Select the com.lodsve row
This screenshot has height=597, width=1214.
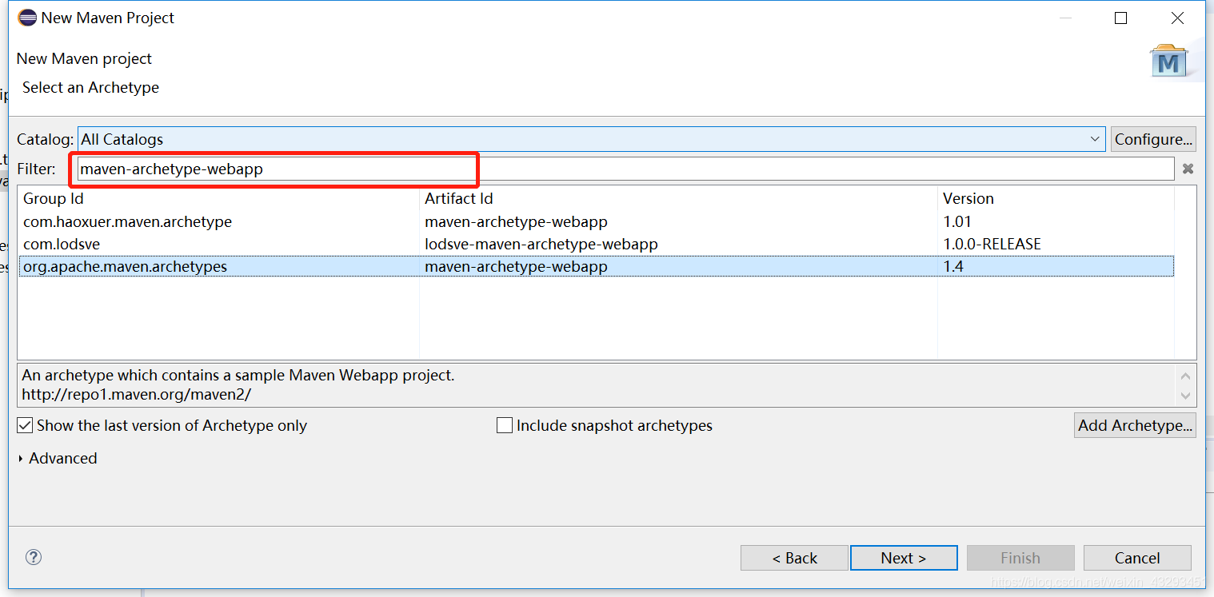click(596, 244)
